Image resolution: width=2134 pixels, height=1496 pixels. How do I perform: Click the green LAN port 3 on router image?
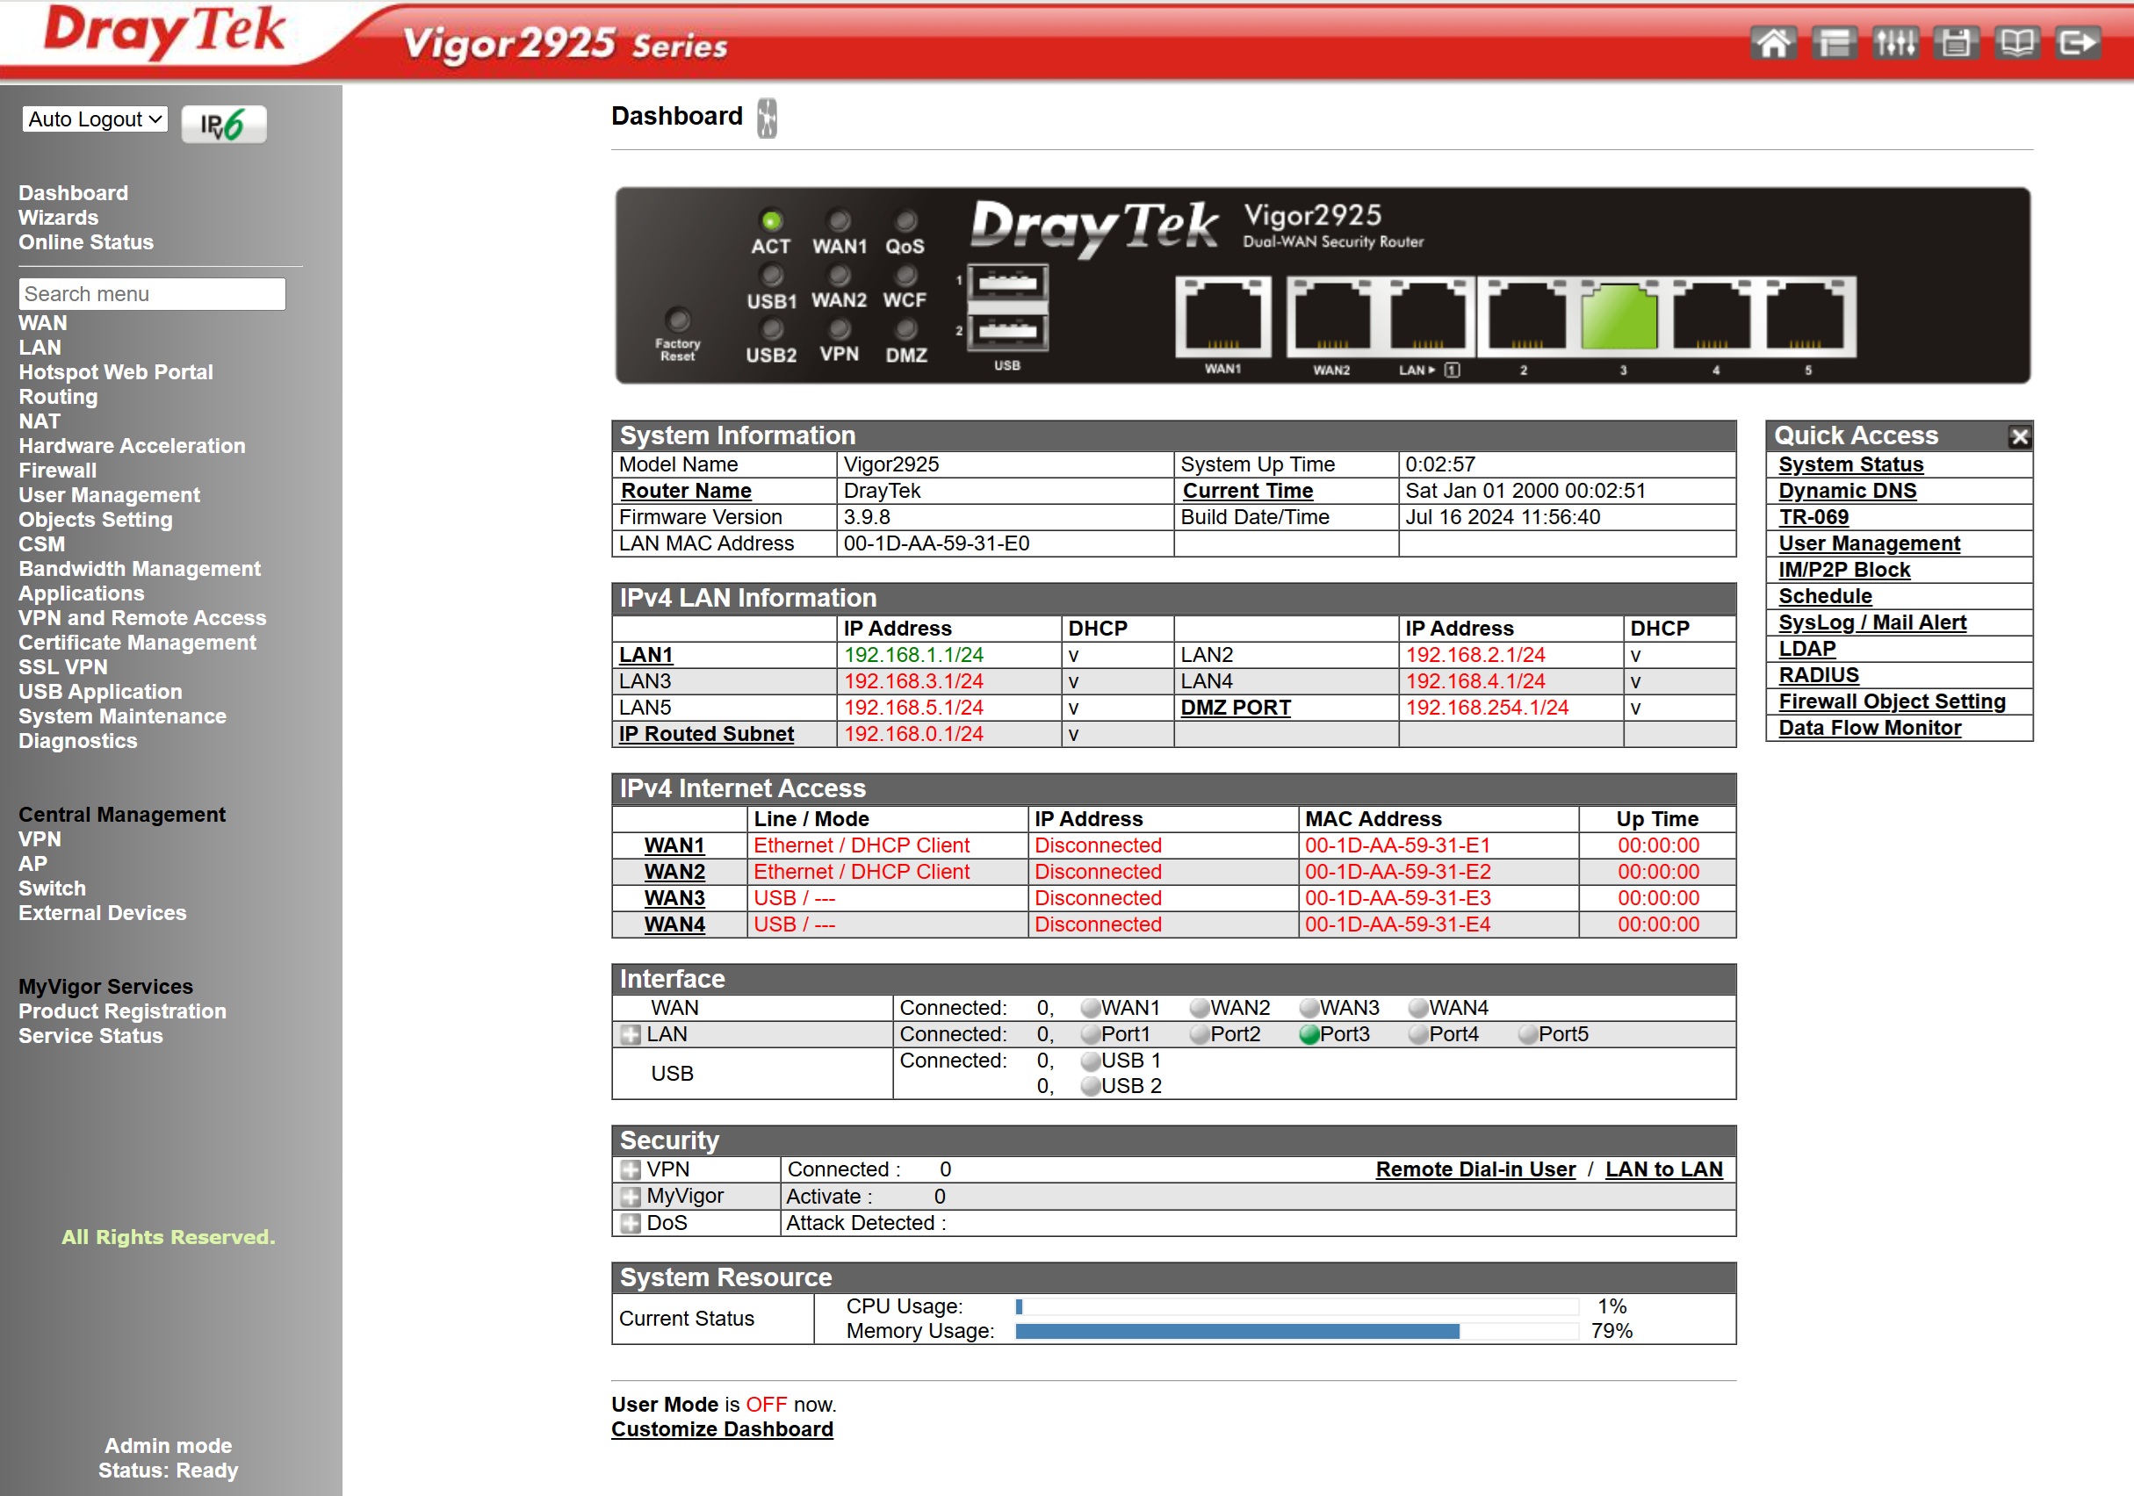1619,318
